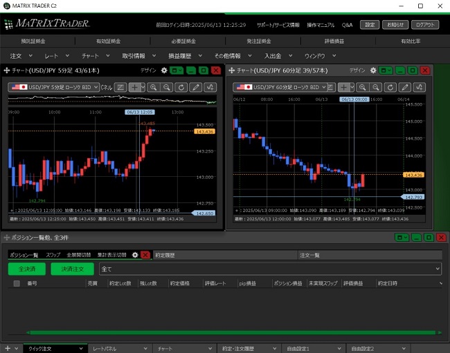Expand the 入出金 menu
Screen dimensions: 450x353
point(278,56)
